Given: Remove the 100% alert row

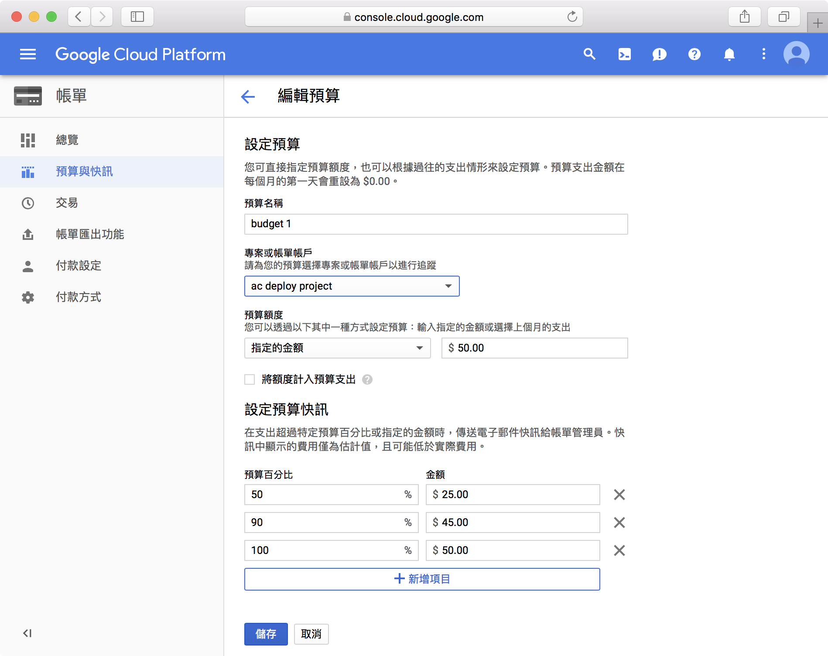Looking at the screenshot, I should pyautogui.click(x=619, y=550).
